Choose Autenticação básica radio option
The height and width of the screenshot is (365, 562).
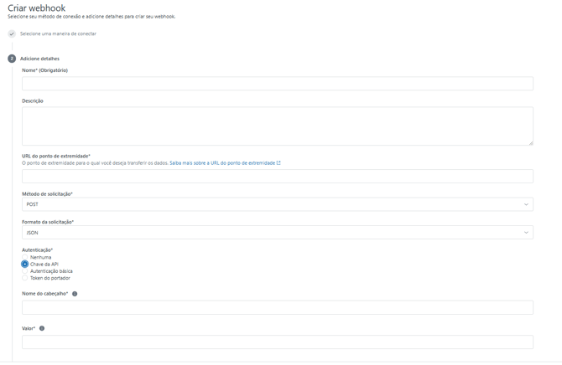coord(24,271)
